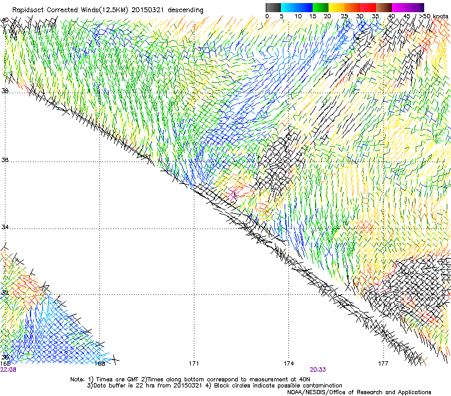This screenshot has height=396, width=451.
Task: Click the legend label '30' under the color bar
Action: coord(360,16)
